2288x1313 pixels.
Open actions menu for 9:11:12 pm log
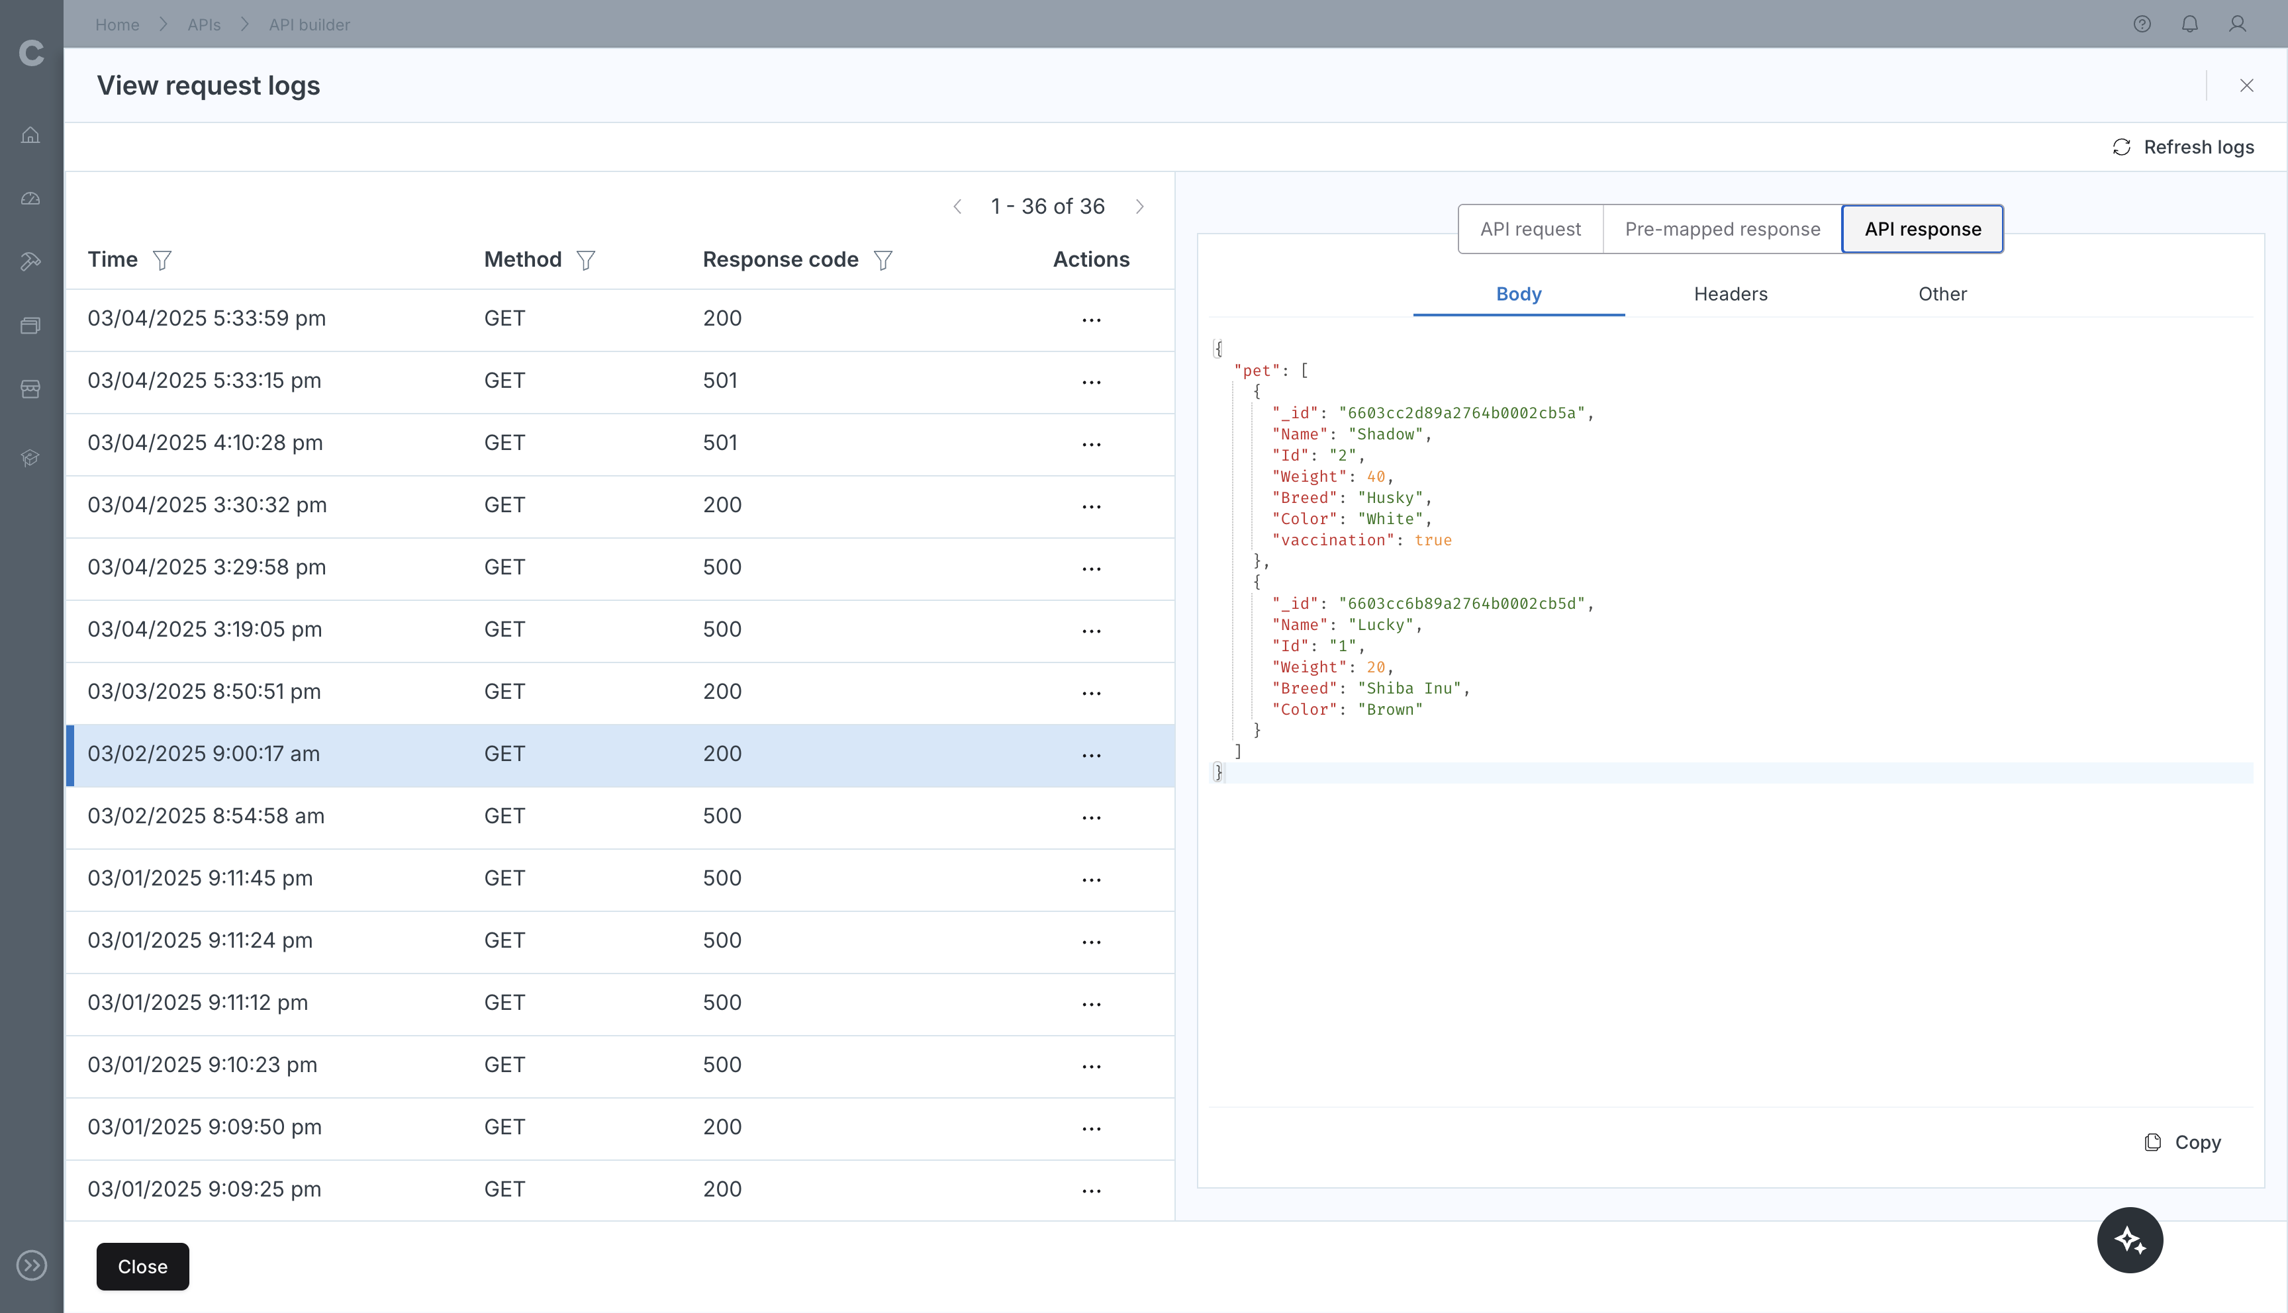[x=1091, y=1005]
